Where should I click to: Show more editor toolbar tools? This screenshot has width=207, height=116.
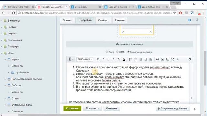(x=178, y=59)
